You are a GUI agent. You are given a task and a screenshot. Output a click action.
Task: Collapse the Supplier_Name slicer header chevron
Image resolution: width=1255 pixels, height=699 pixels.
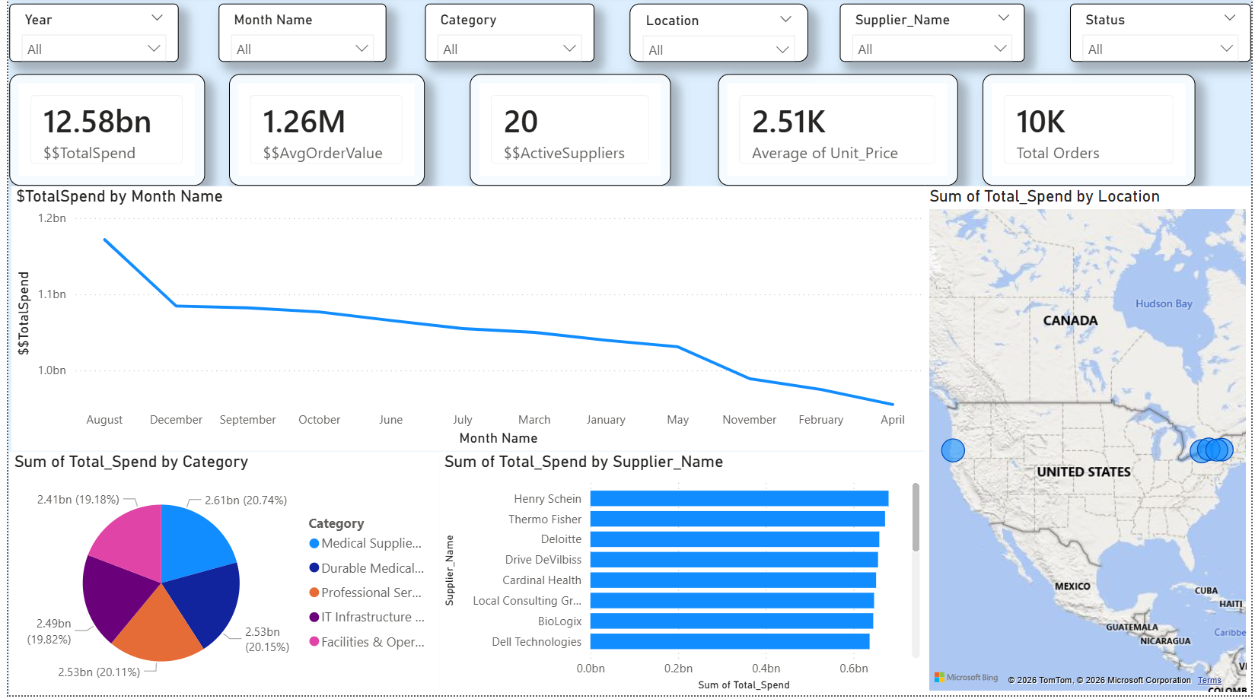[1003, 18]
